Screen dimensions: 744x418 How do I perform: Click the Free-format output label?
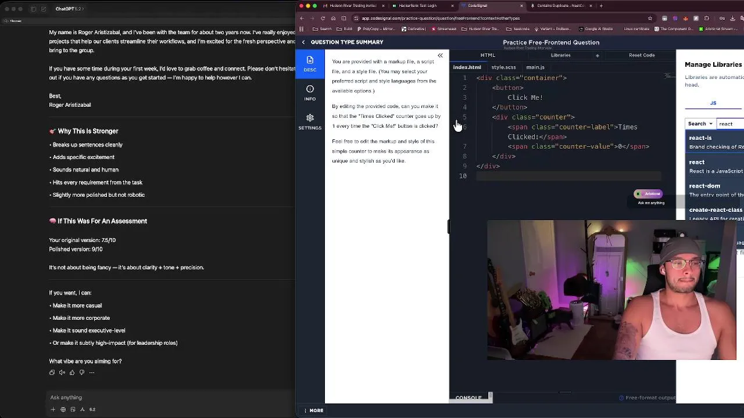[647, 398]
